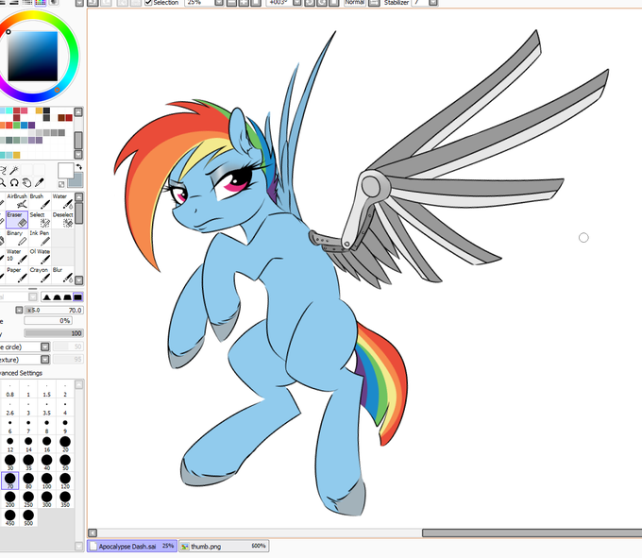Image resolution: width=642 pixels, height=558 pixels.
Task: Select the AirBrush tool
Action: (x=17, y=201)
